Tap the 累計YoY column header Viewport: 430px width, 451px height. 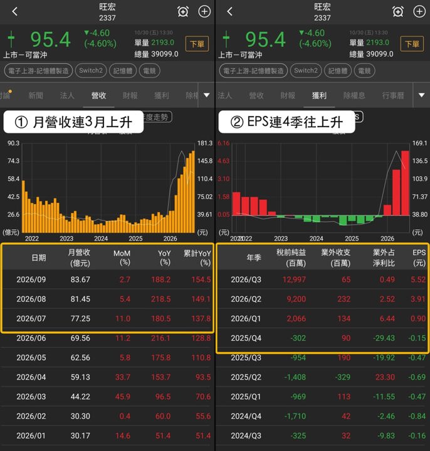(197, 257)
